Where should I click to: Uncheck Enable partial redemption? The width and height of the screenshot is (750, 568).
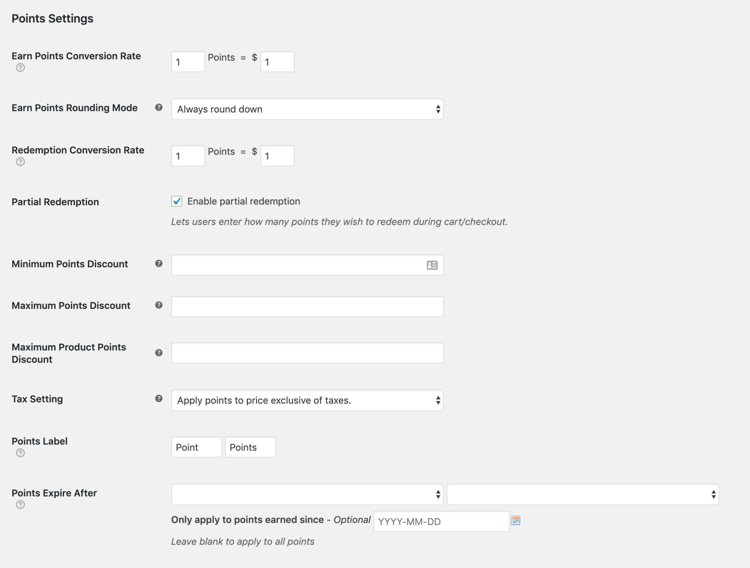coord(177,201)
